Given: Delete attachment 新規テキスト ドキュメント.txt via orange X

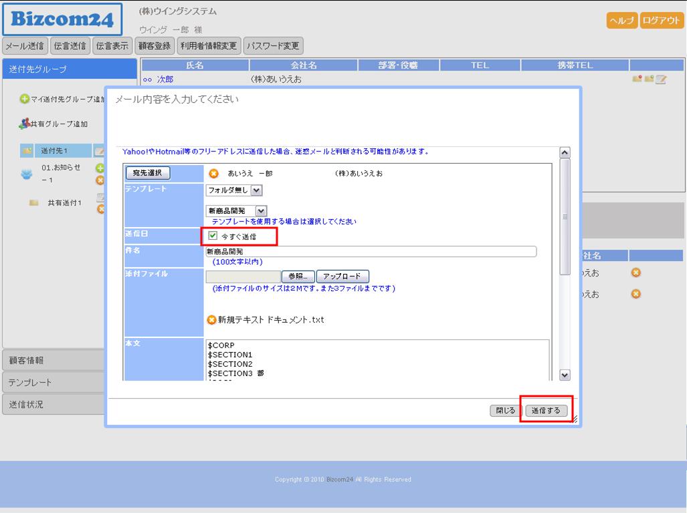Looking at the screenshot, I should pos(212,320).
